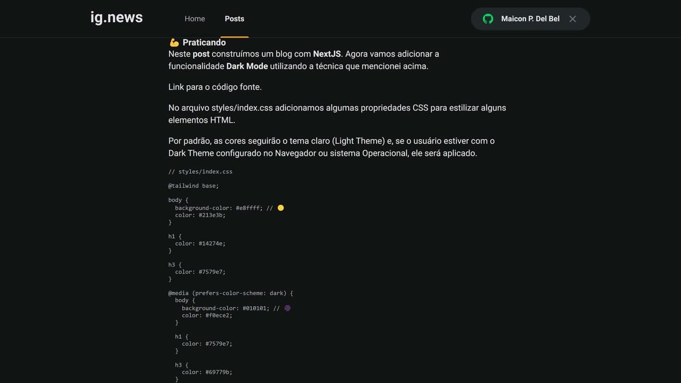
Task: Click the dark purple circle emoji in the code
Action: [x=287, y=308]
